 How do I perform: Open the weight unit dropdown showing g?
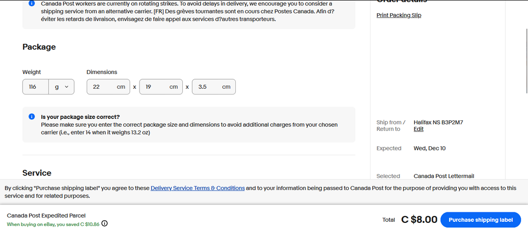pos(61,87)
